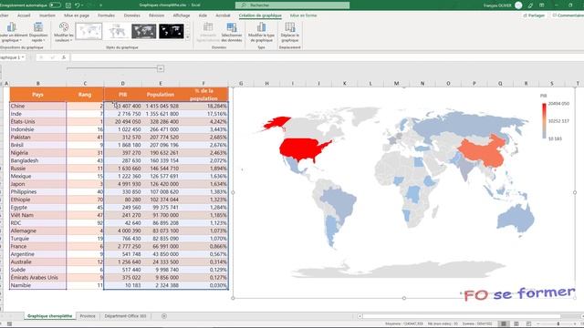The width and height of the screenshot is (584, 328).
Task: Click the ribbon display options icon
Action: [542, 5]
